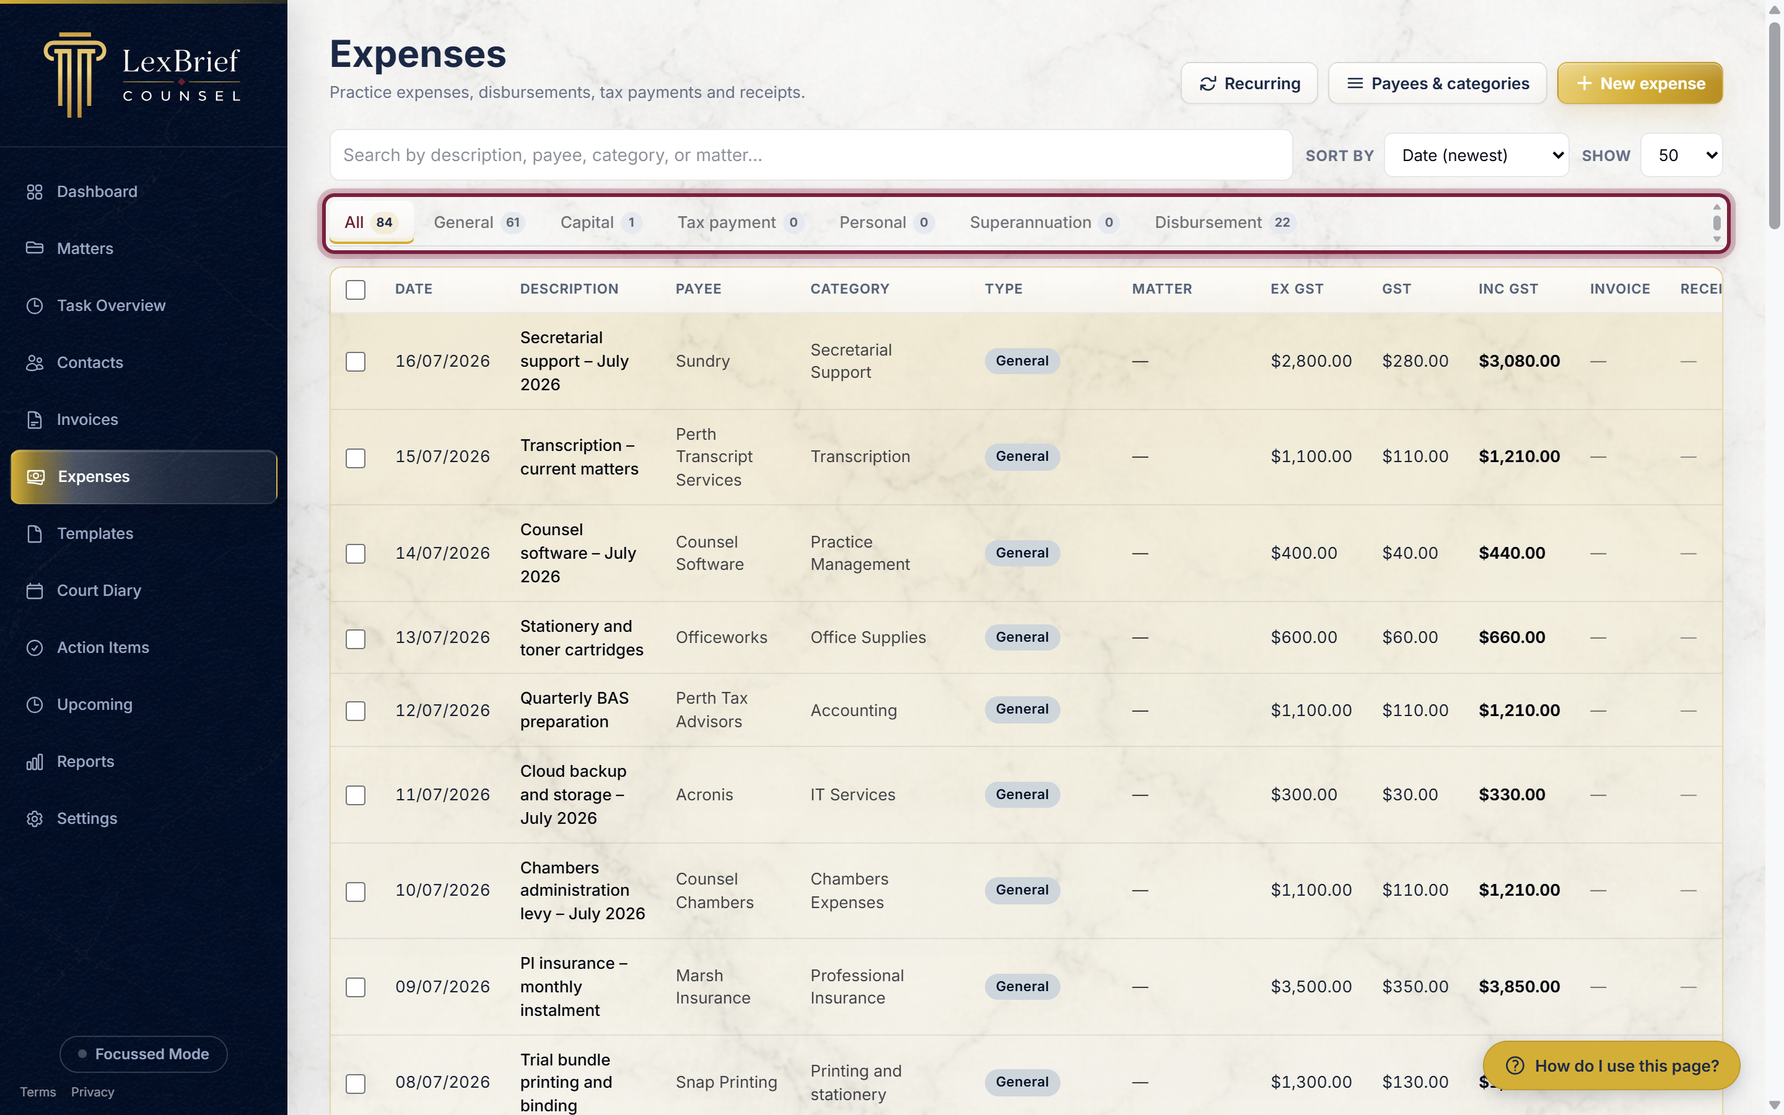The width and height of the screenshot is (1784, 1115).
Task: Click the Upcoming clock icon
Action: 35,704
